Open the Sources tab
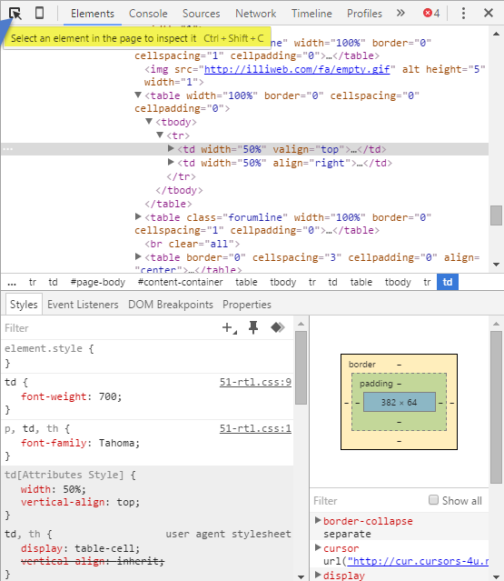504x581 pixels. 201,14
